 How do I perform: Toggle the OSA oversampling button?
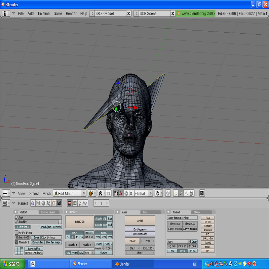point(75,233)
